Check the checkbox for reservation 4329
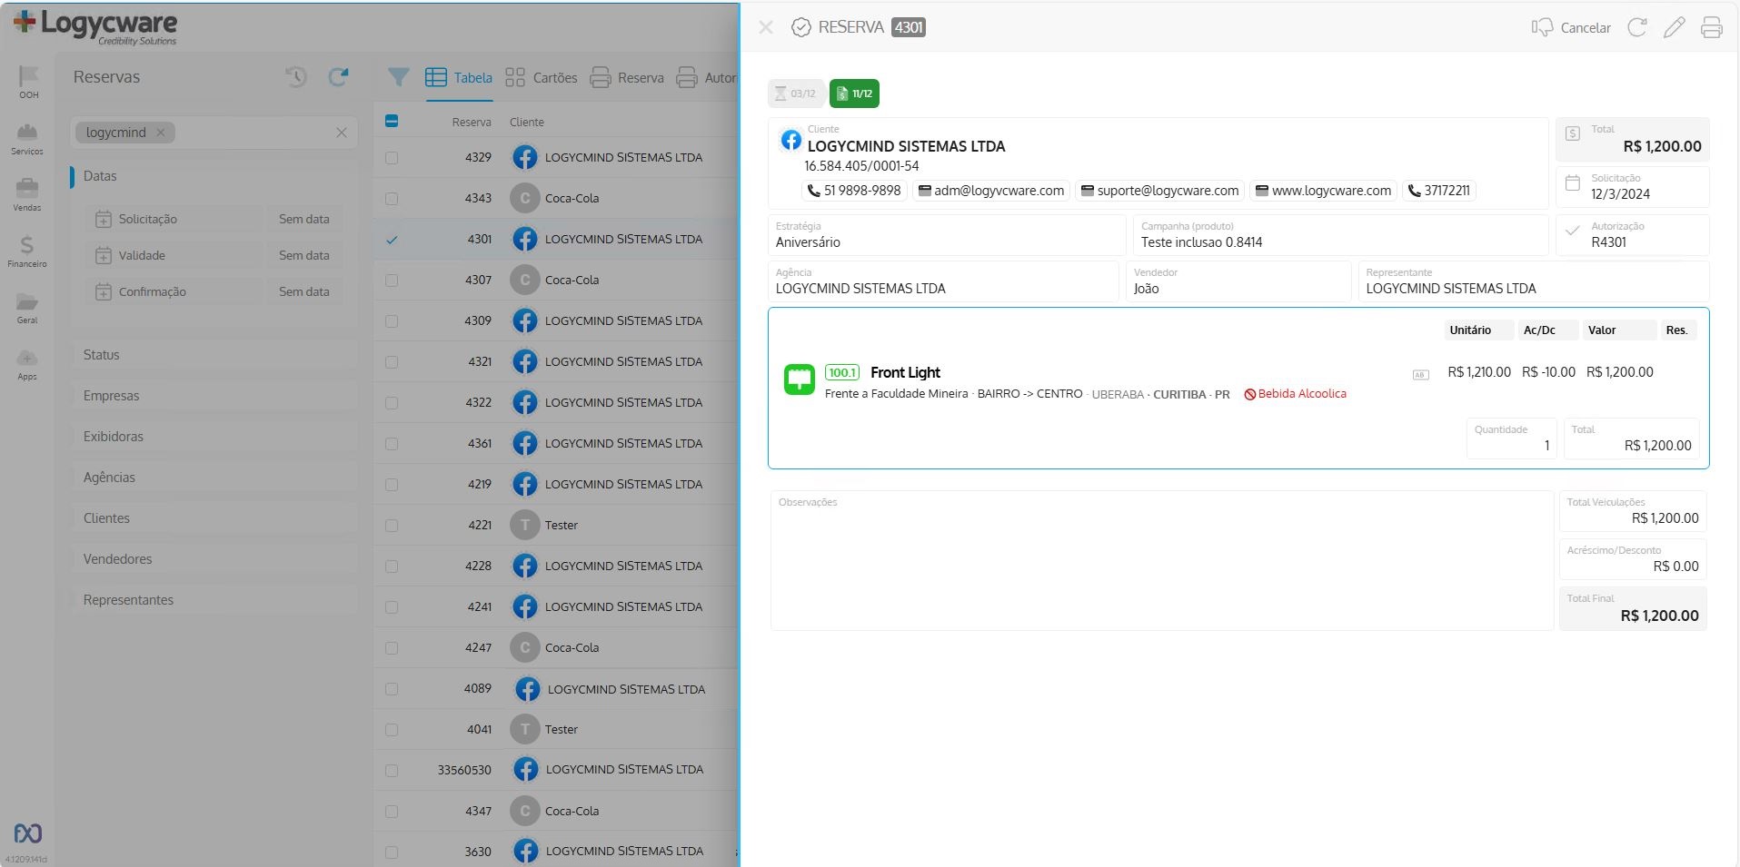Screen dimensions: 1740x867 (x=392, y=158)
